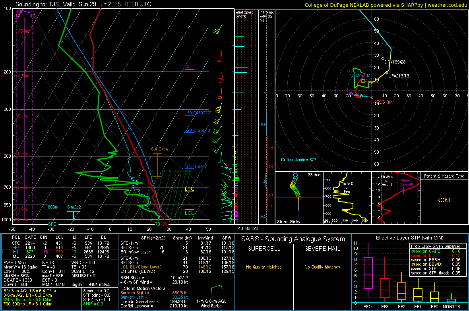Select the highlighted ML parcel row

point(60,252)
